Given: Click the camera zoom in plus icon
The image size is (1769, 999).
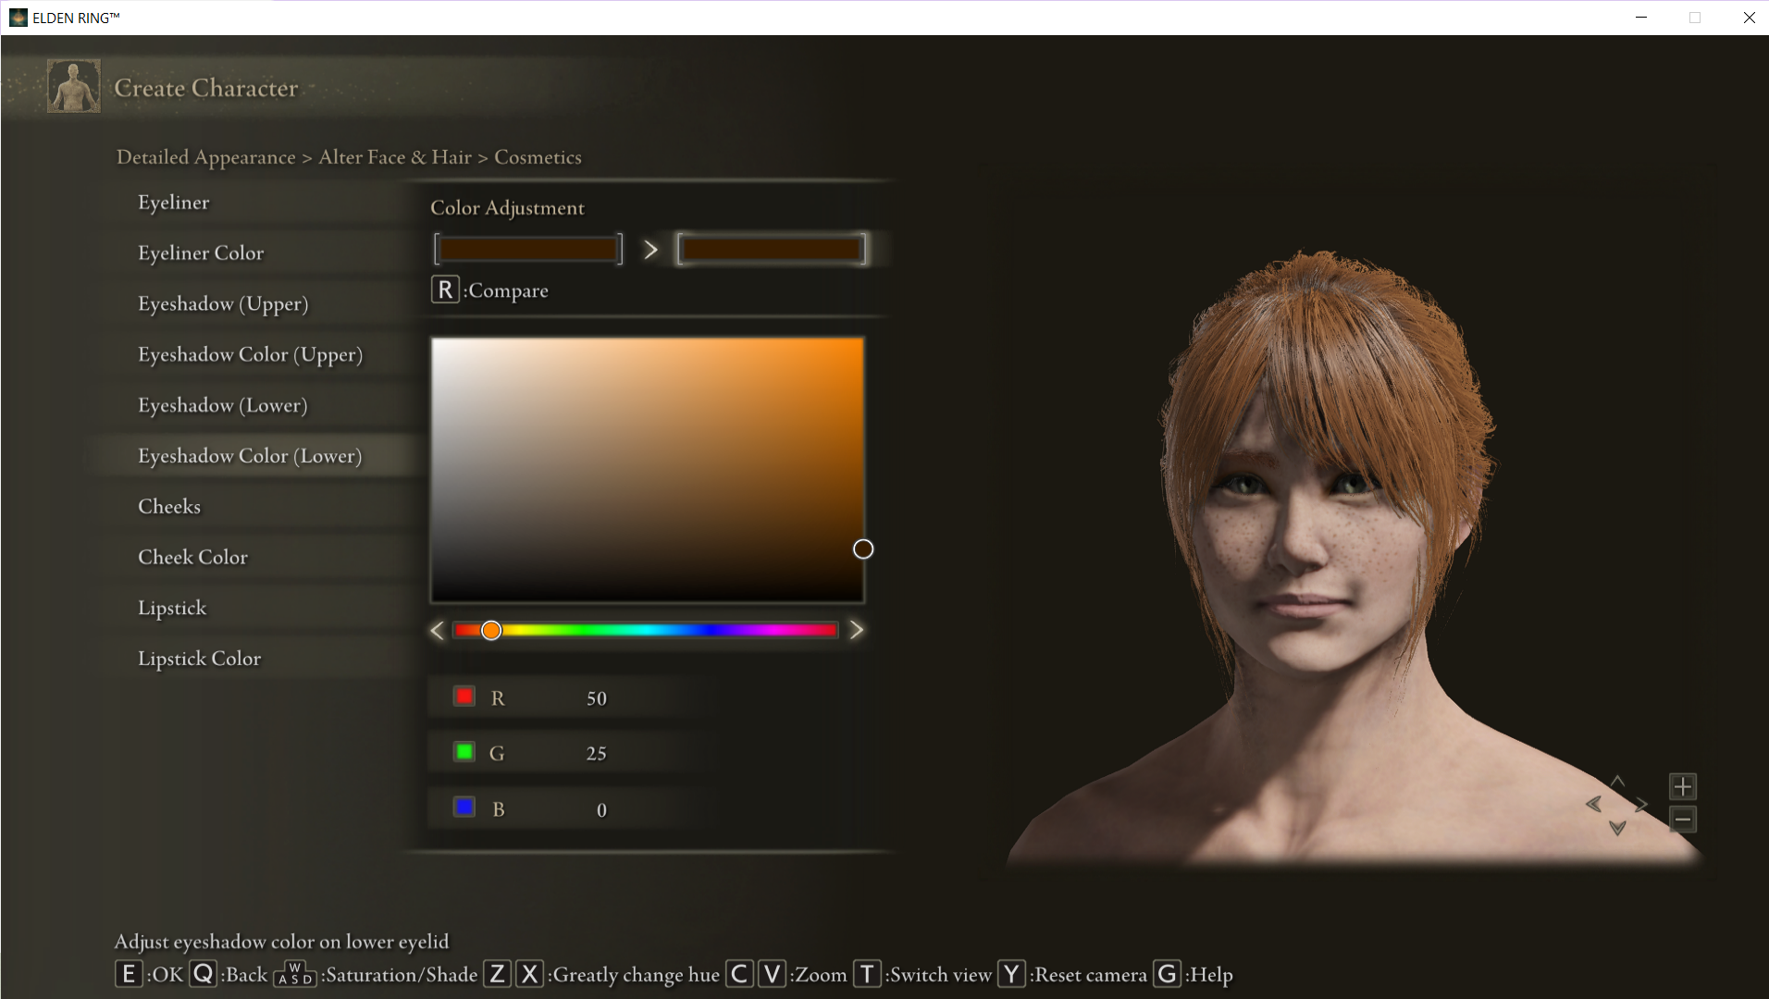Looking at the screenshot, I should 1683,787.
